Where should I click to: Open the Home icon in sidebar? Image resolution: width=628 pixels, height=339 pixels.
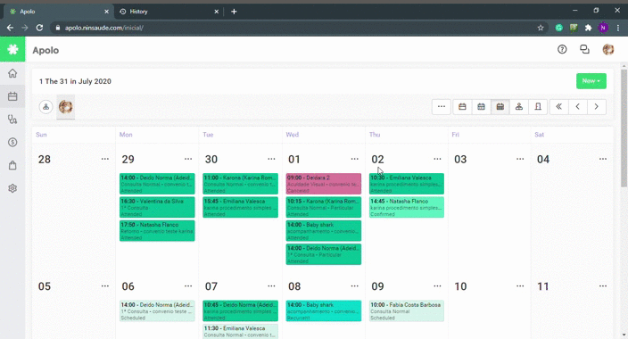point(12,73)
